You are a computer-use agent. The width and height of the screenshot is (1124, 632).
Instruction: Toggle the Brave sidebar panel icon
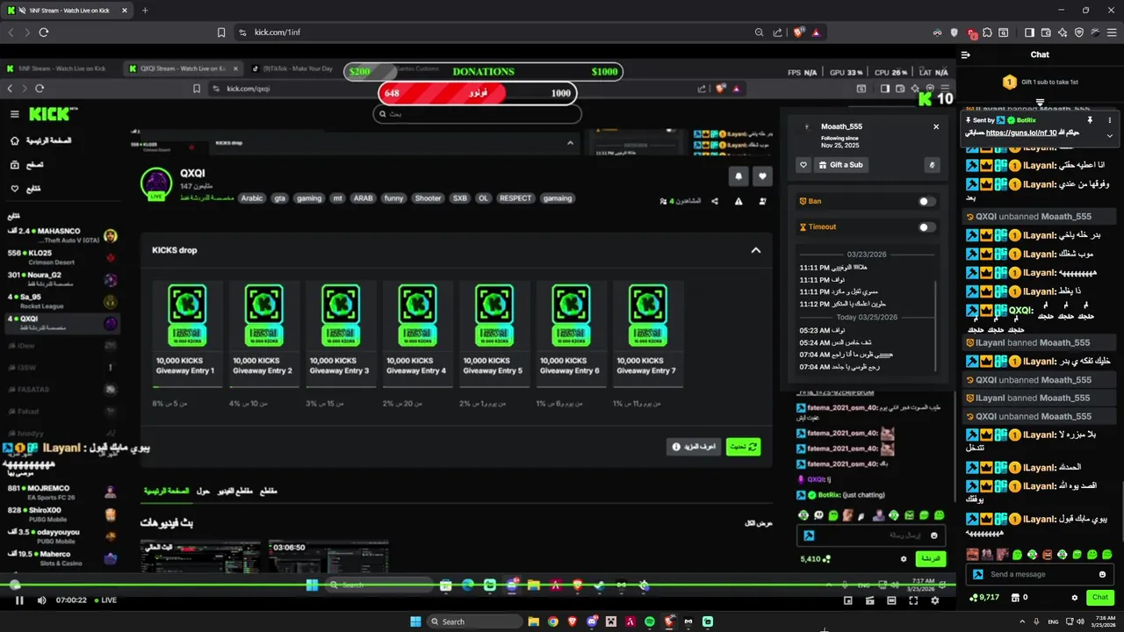coord(1029,32)
